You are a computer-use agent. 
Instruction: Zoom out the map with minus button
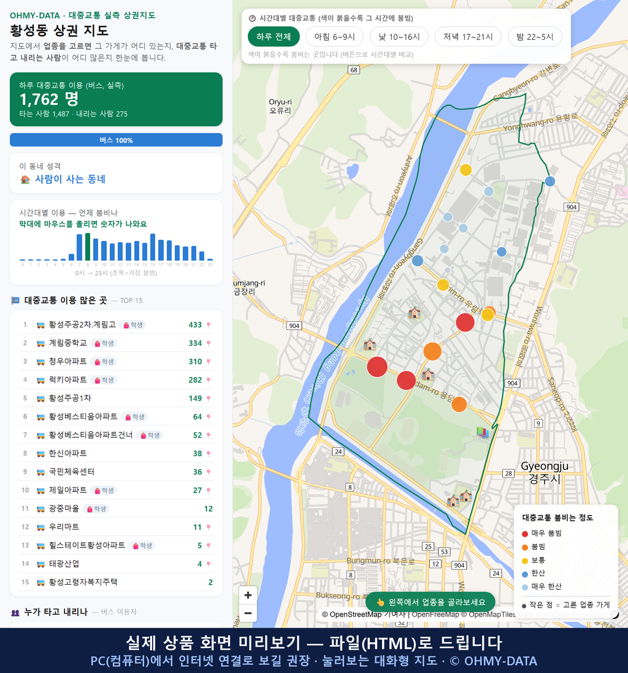(248, 613)
